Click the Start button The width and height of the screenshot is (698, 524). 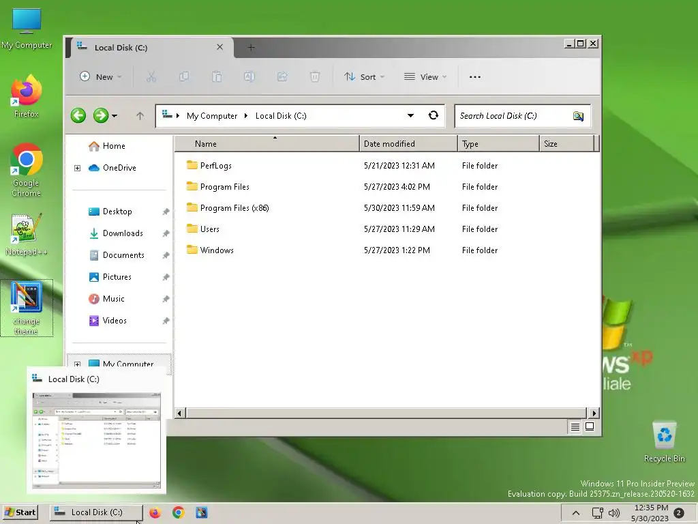[x=20, y=512]
